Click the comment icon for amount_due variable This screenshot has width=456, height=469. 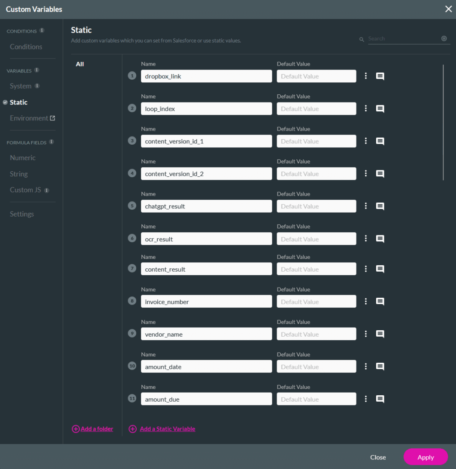pyautogui.click(x=380, y=399)
